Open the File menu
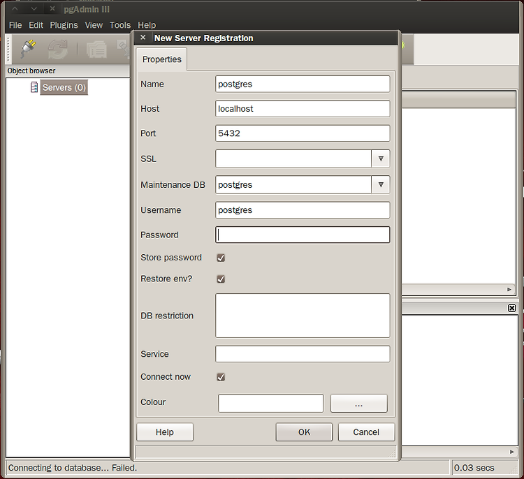The width and height of the screenshot is (524, 479). coord(15,25)
